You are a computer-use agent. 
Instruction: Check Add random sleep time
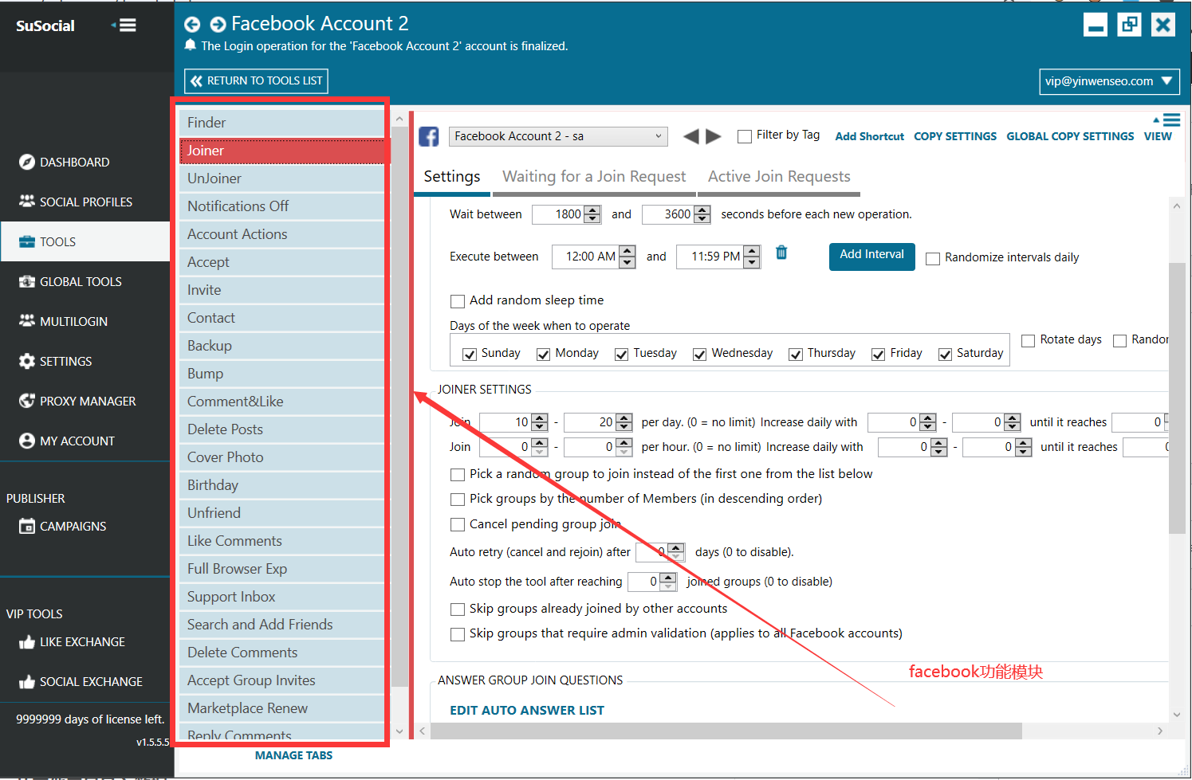point(458,301)
